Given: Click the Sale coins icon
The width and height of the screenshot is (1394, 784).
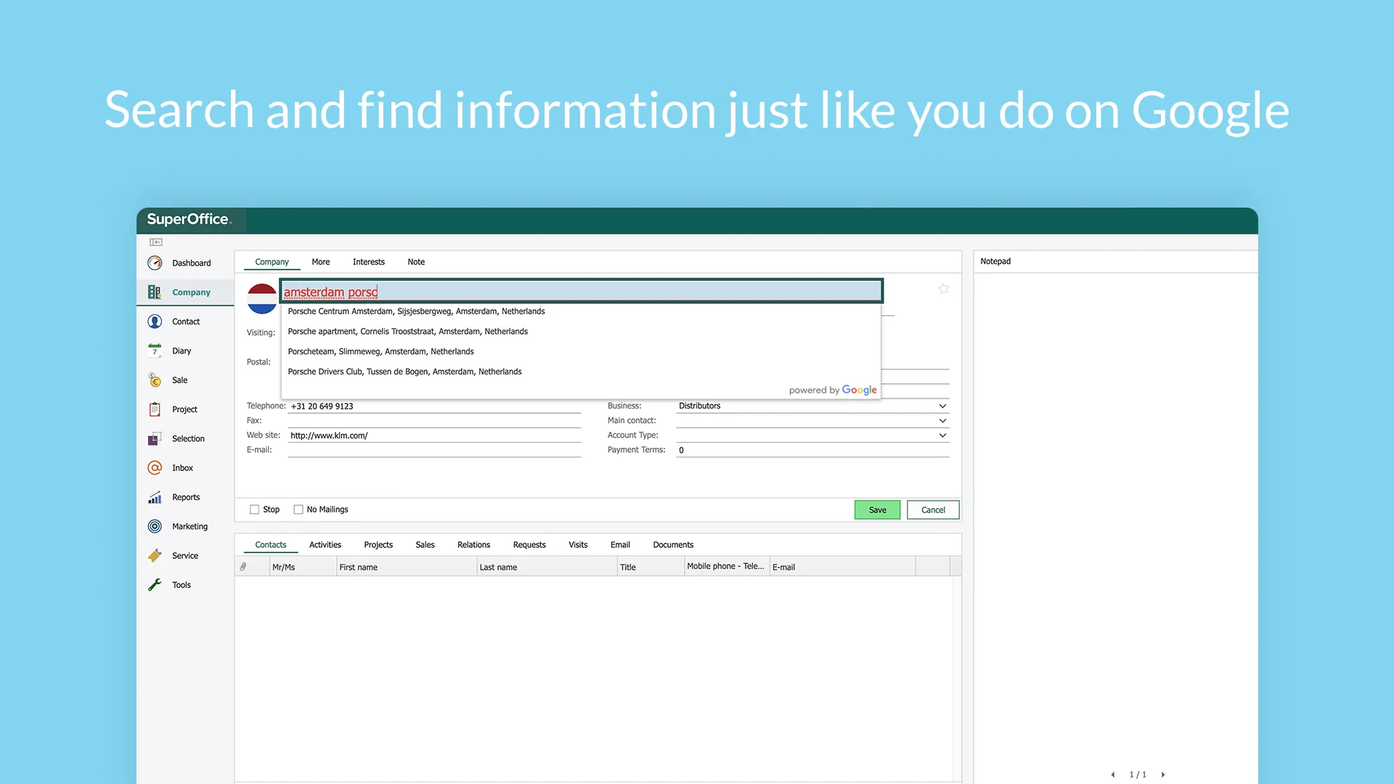Looking at the screenshot, I should coord(155,380).
